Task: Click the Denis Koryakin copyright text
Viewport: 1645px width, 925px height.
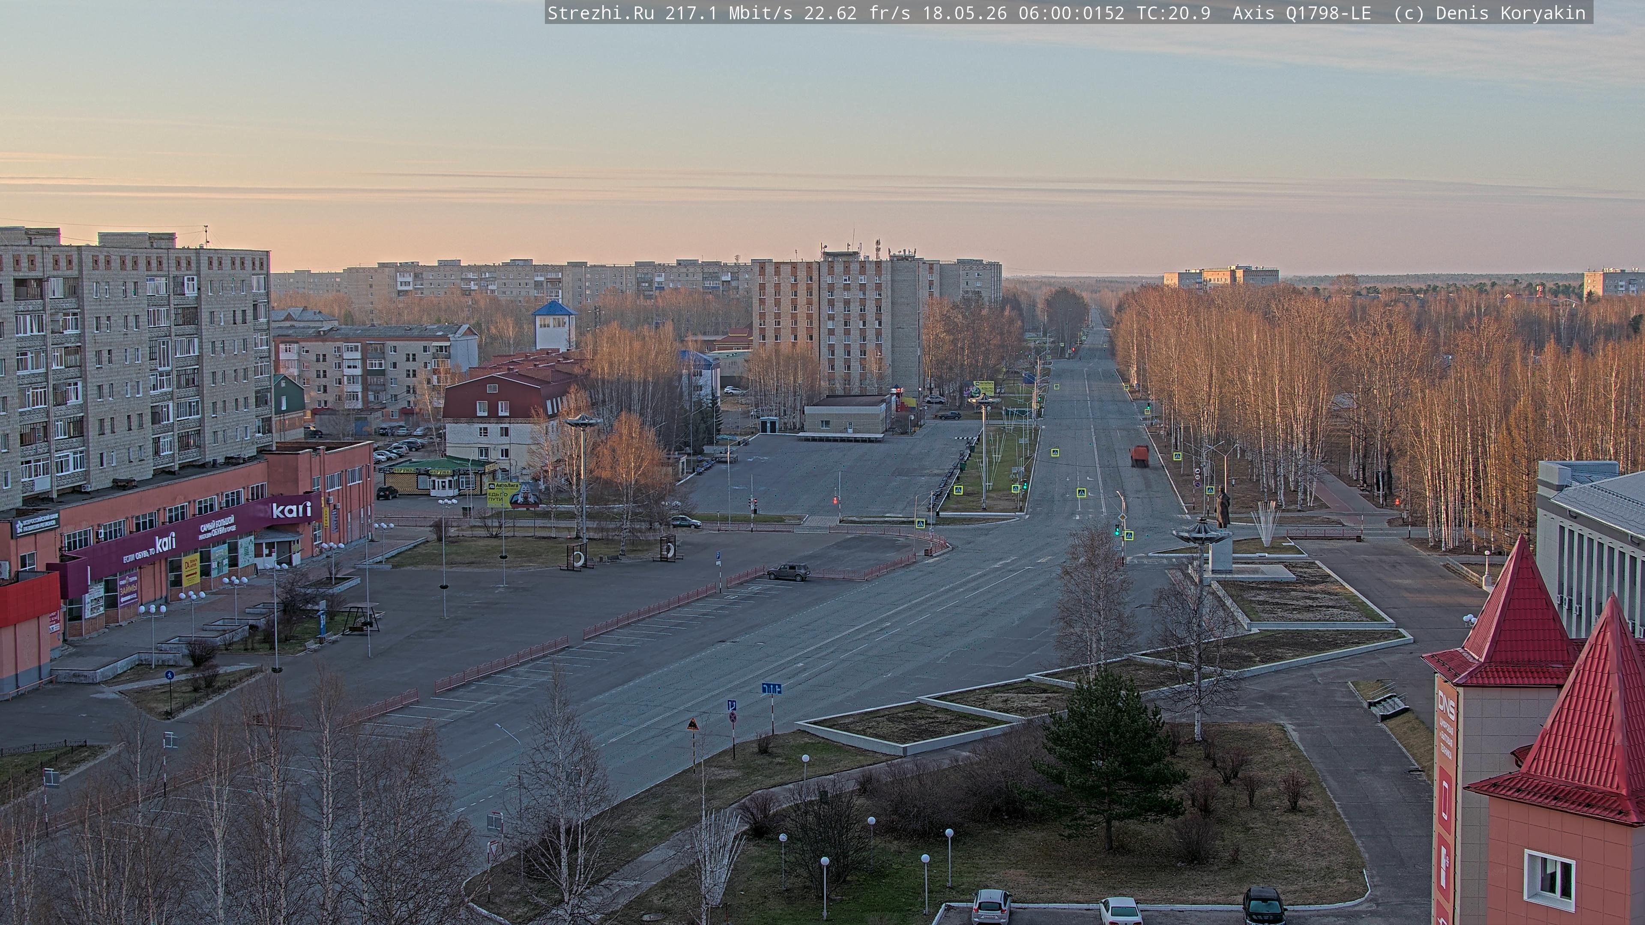Action: click(1510, 13)
